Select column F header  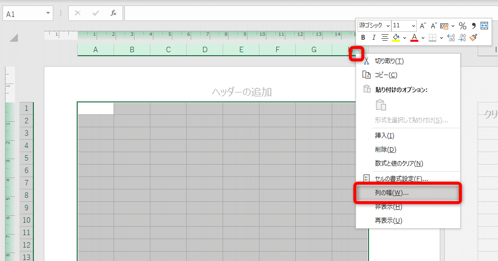coord(277,50)
